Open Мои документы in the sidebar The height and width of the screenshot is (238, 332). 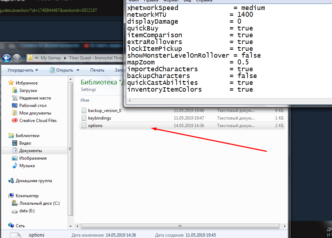[35, 113]
